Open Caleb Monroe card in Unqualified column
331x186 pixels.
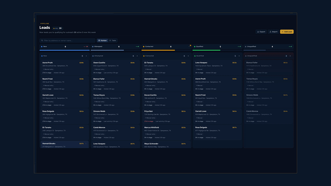pos(269,116)
